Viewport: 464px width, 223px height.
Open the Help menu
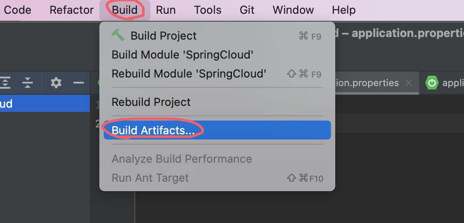point(344,10)
